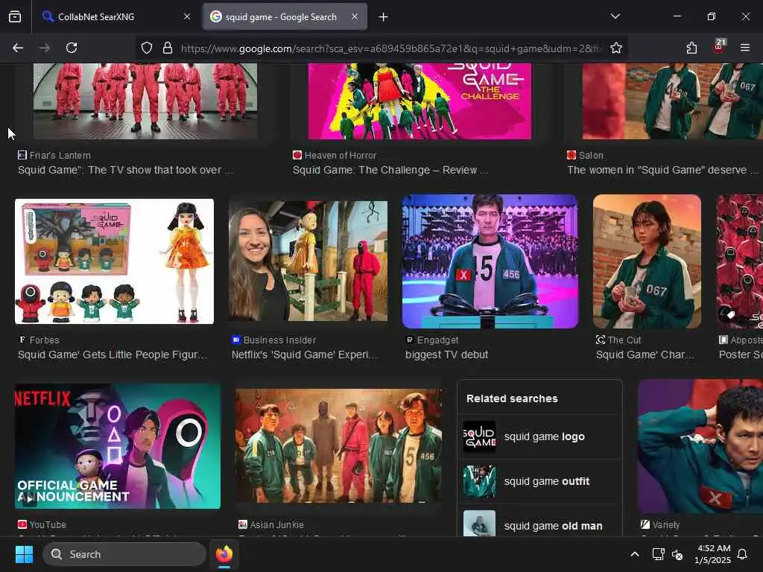Bookmark this page with the star

coord(616,48)
